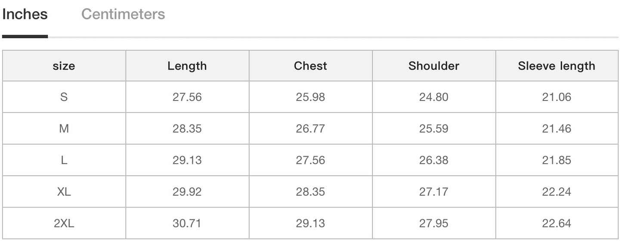Select the L size row label

[64, 160]
